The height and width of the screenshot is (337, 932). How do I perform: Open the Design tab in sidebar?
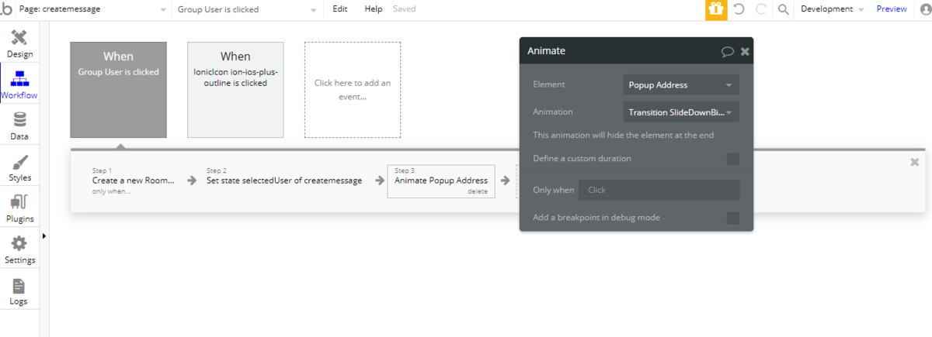pyautogui.click(x=19, y=43)
